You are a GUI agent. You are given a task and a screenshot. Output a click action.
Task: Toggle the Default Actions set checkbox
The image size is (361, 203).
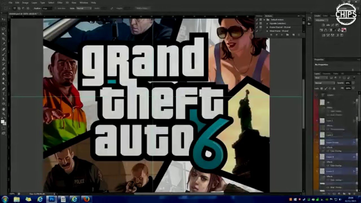click(257, 20)
